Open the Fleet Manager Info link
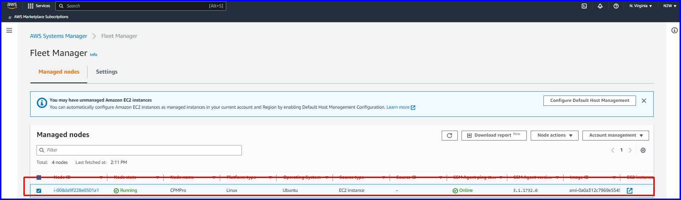This screenshot has height=200, width=681. click(x=94, y=55)
